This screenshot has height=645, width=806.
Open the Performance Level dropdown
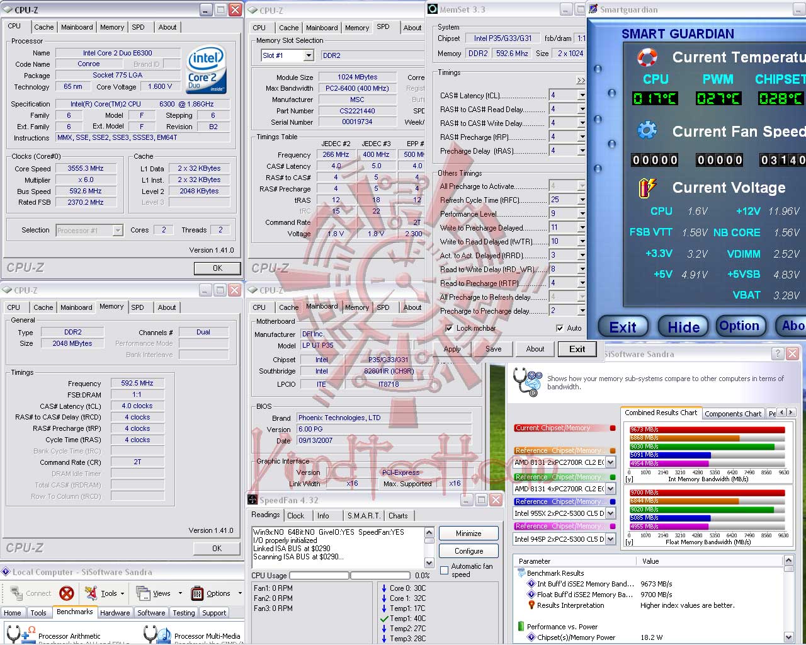click(582, 214)
